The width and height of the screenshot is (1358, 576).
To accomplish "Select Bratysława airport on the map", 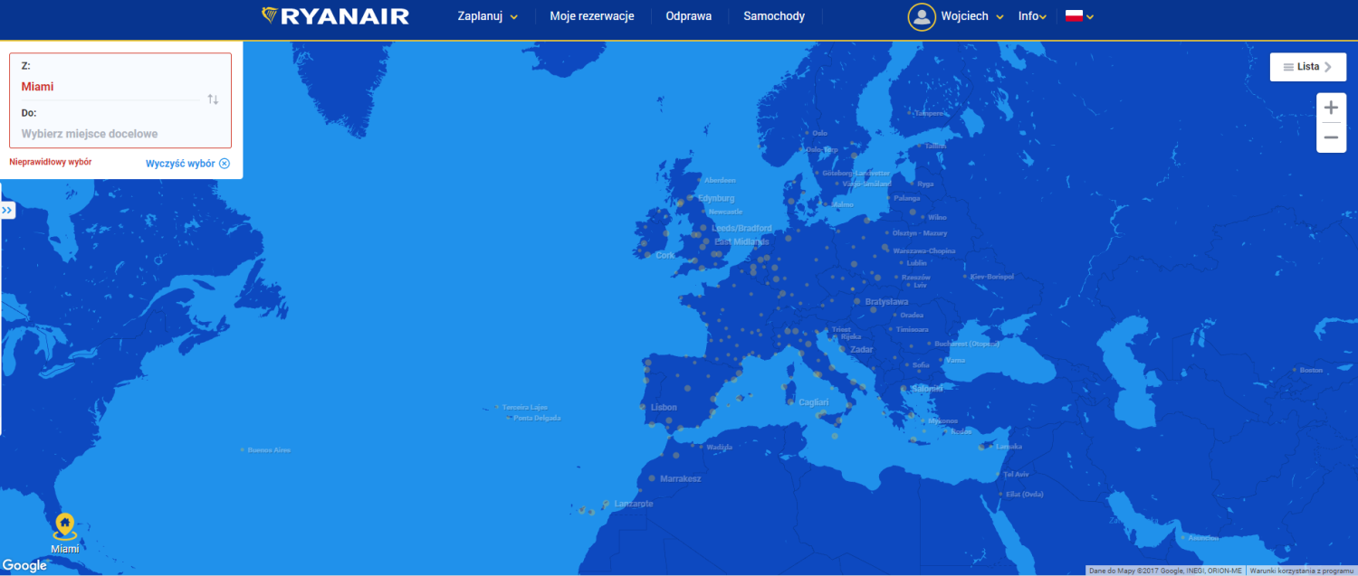I will click(886, 301).
